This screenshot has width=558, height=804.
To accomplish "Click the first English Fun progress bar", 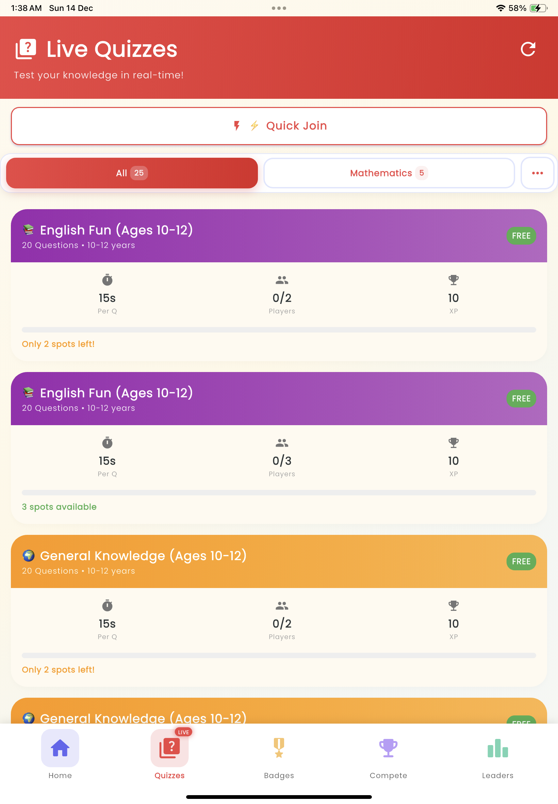I will coord(279,330).
